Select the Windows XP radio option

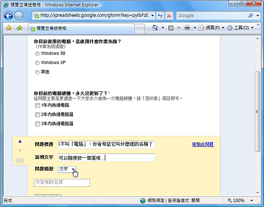point(37,63)
